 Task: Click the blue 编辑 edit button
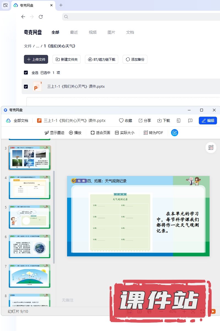coord(208,121)
